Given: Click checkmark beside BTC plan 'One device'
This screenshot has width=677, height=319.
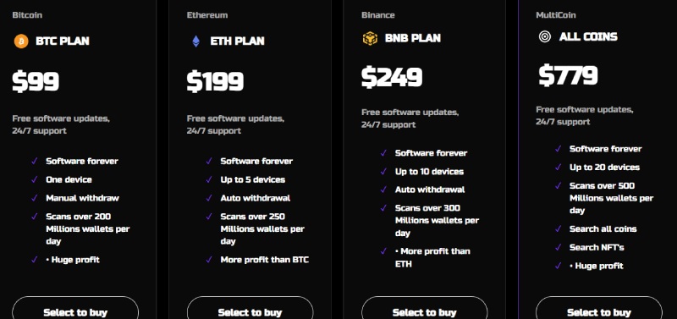Looking at the screenshot, I should click(35, 179).
